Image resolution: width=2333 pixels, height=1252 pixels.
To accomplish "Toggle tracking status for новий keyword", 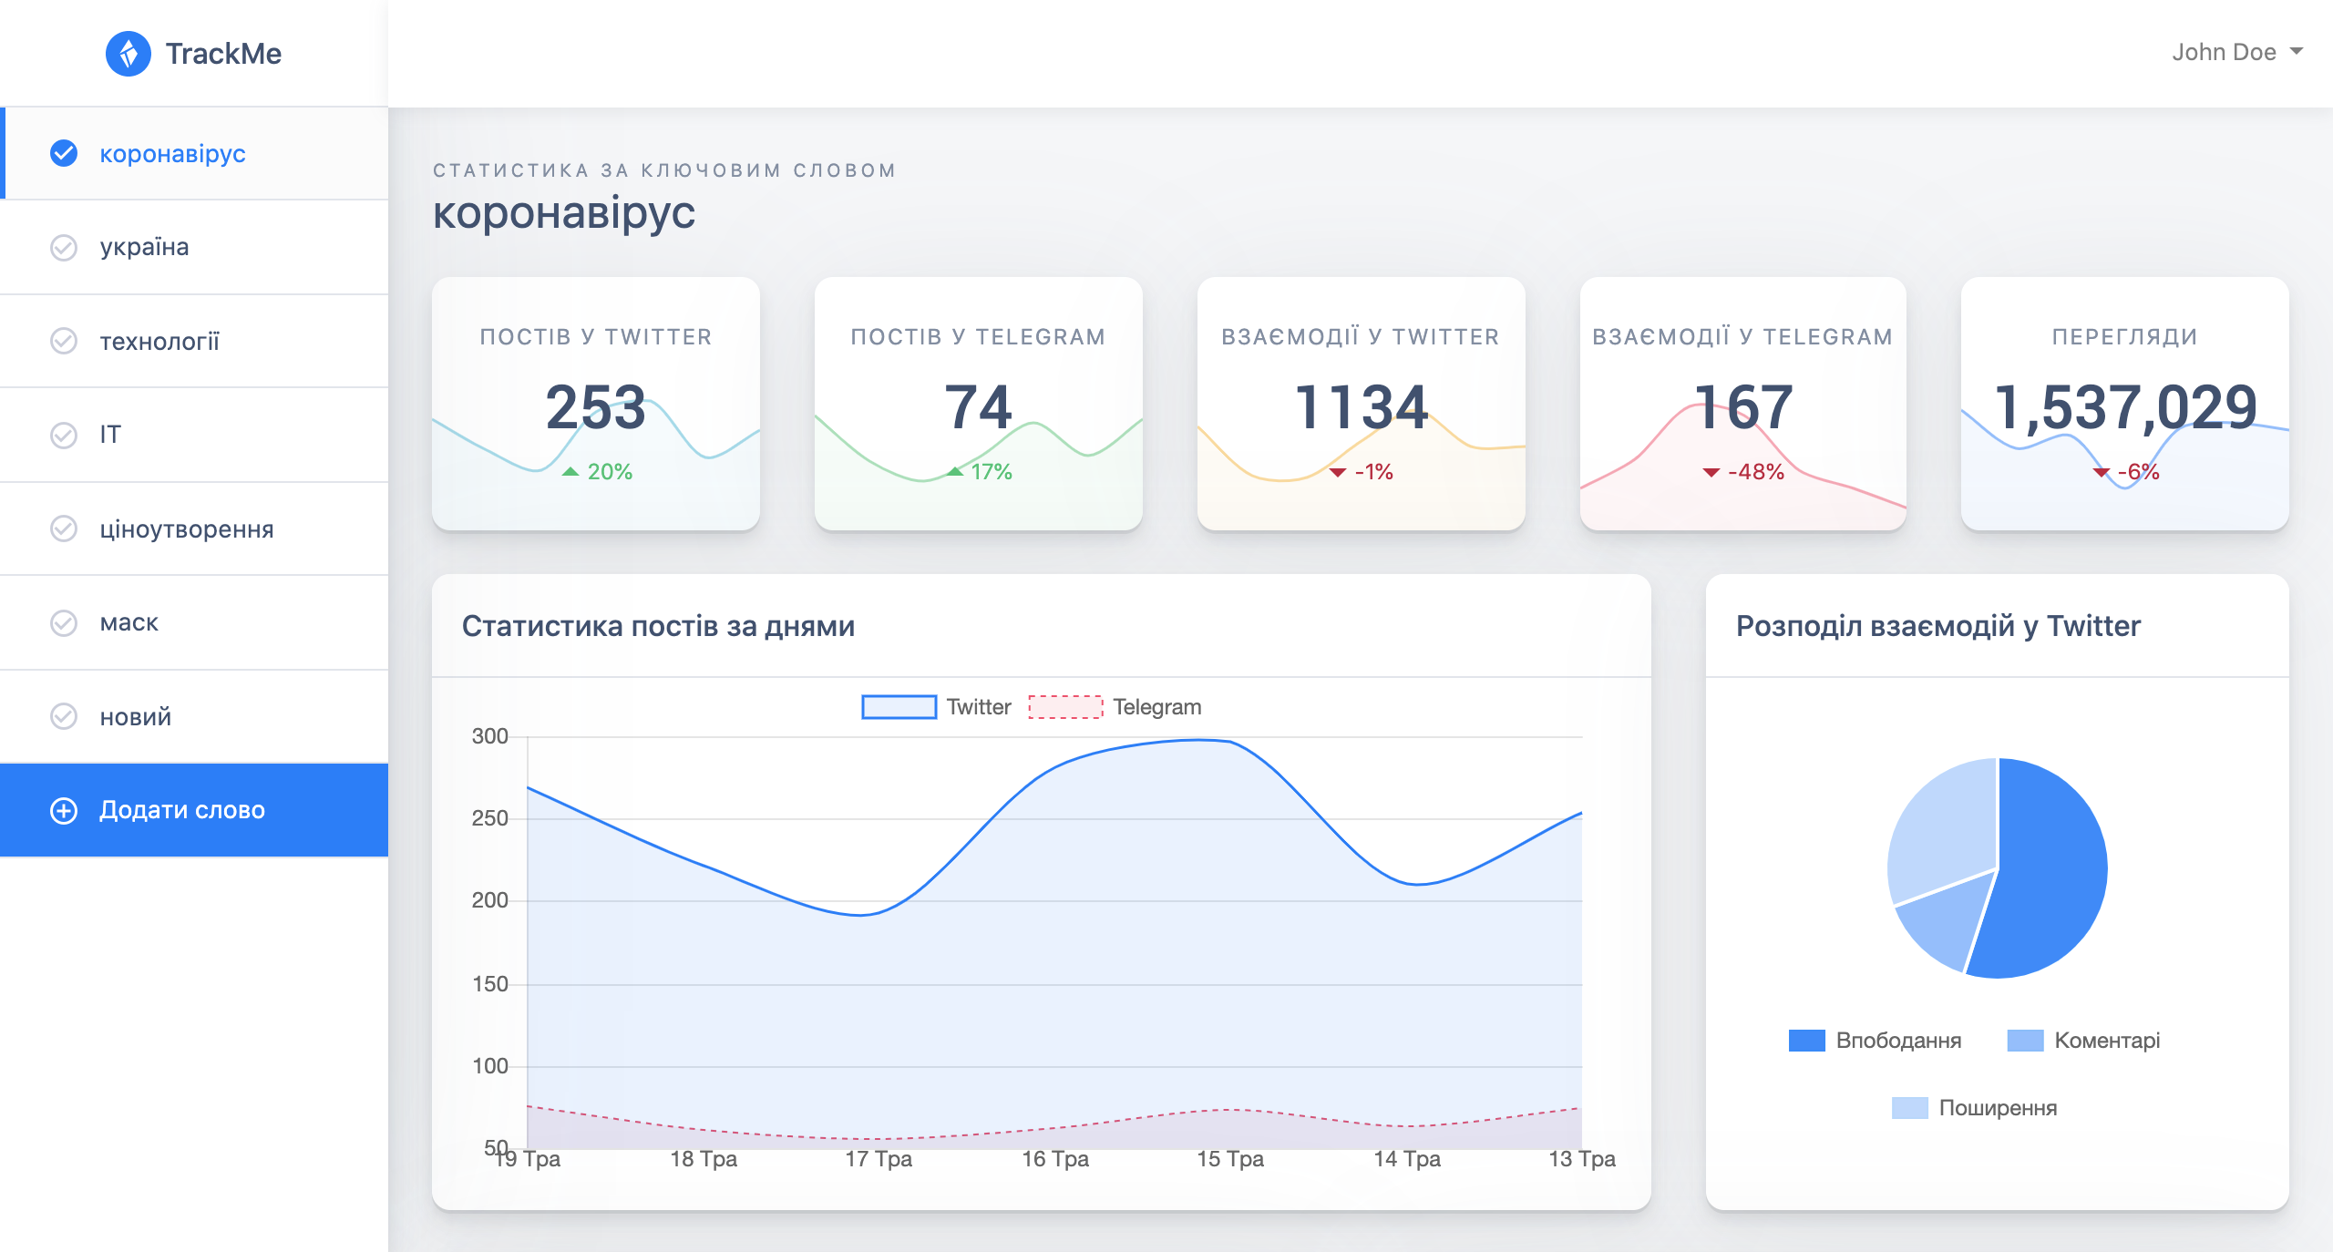I will point(63,716).
